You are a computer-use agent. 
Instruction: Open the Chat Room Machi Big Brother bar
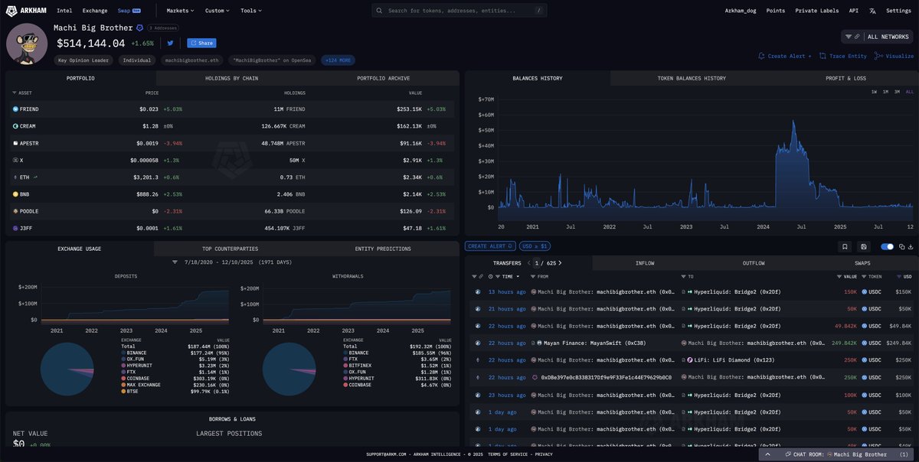pos(838,454)
